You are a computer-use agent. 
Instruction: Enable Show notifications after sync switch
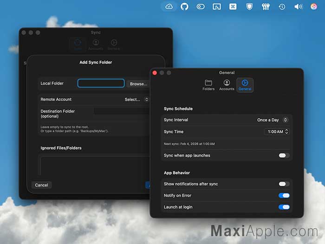pyautogui.click(x=284, y=184)
